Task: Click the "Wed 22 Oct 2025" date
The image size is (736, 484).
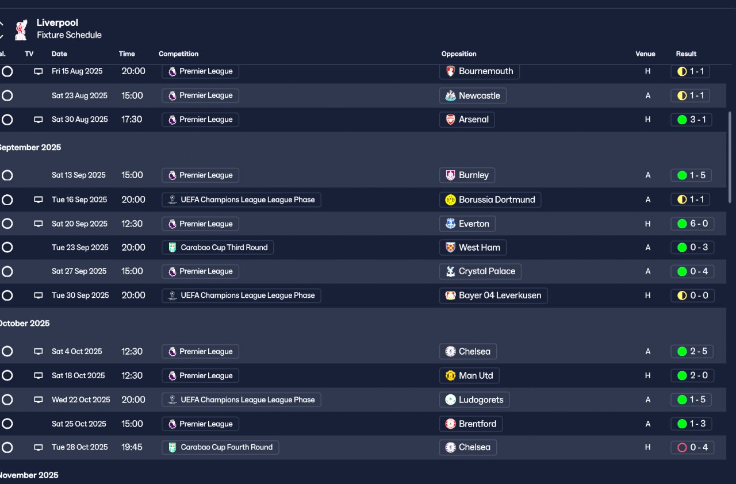Action: coord(81,400)
